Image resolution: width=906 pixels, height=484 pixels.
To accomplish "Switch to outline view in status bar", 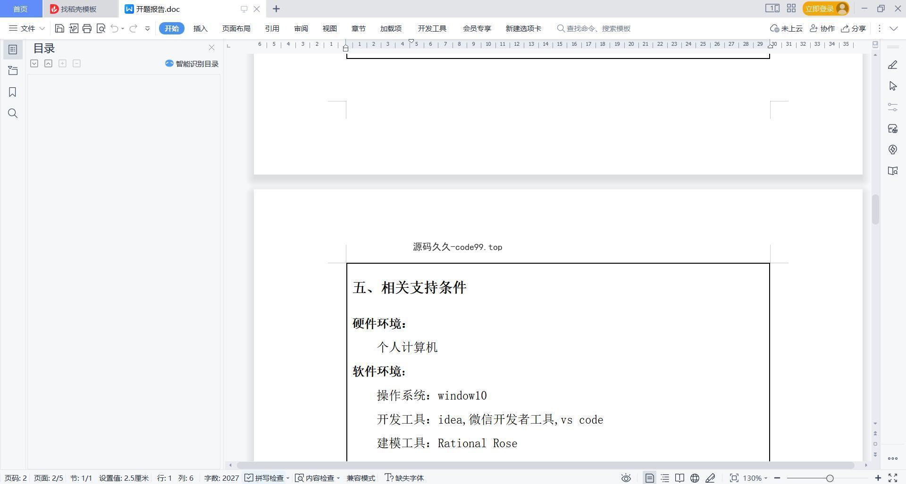I will pos(665,478).
